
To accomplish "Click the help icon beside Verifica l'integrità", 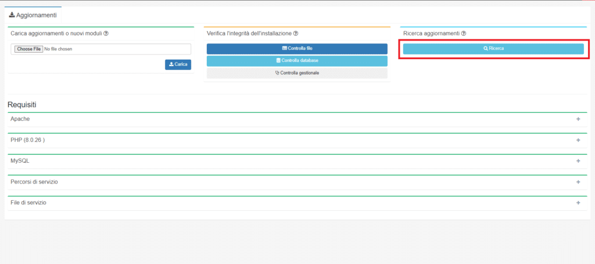I will 296,34.
